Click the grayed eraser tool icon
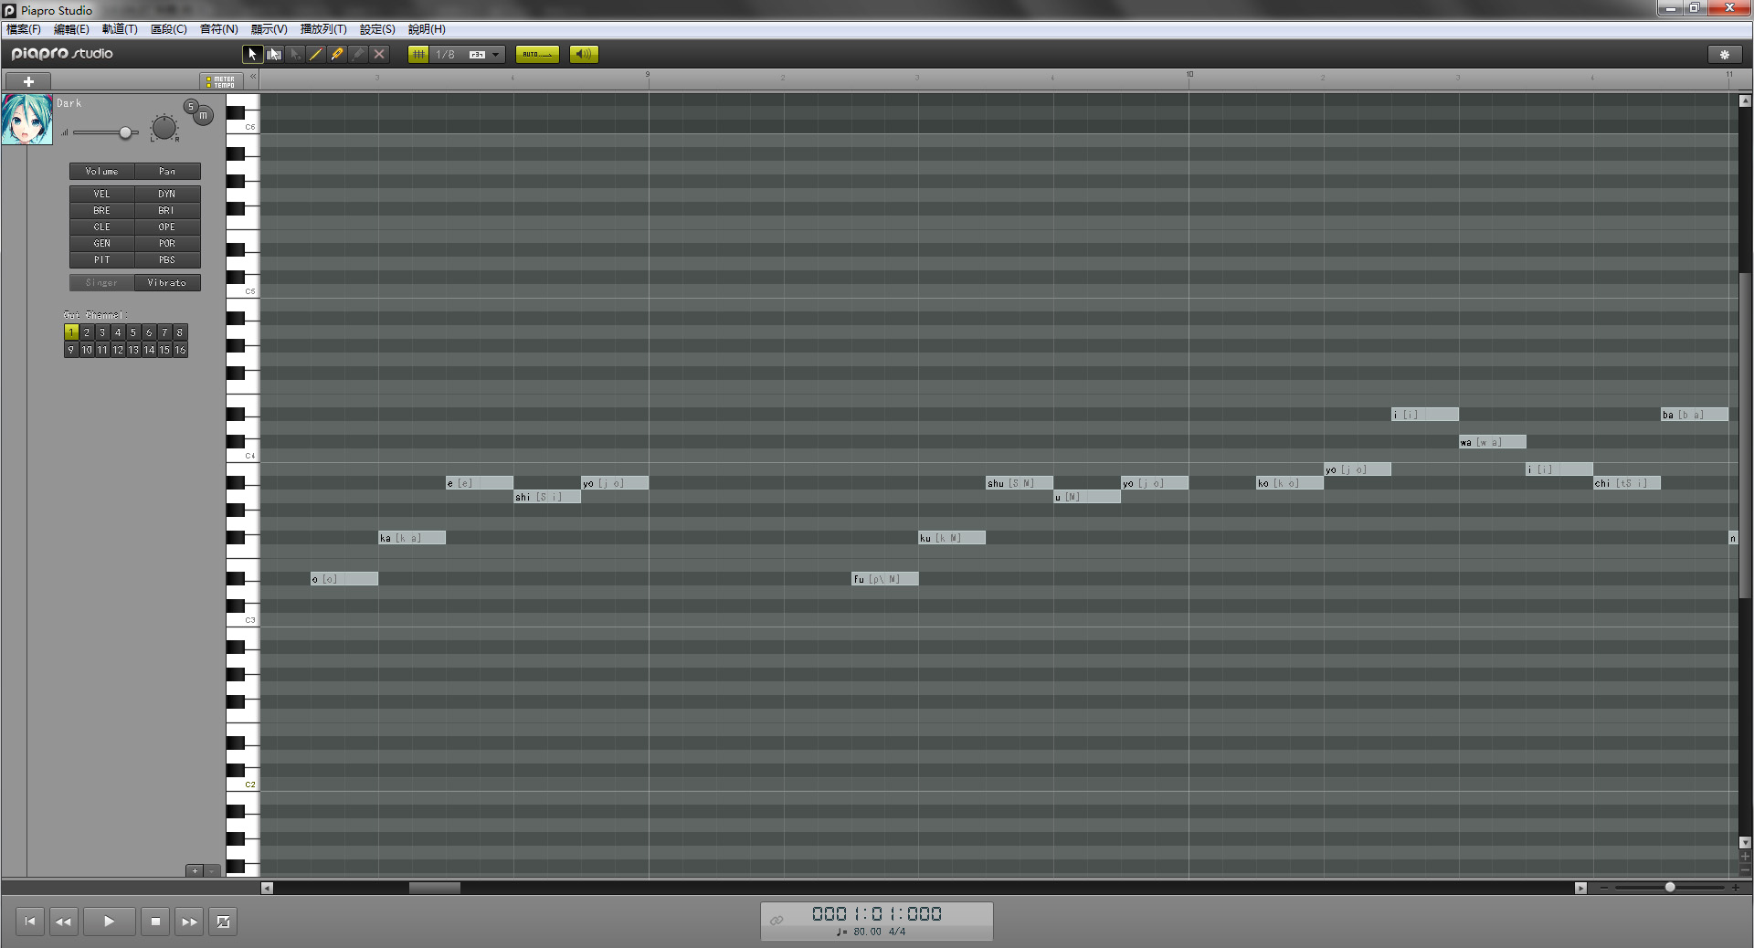The height and width of the screenshot is (948, 1754). coord(358,54)
